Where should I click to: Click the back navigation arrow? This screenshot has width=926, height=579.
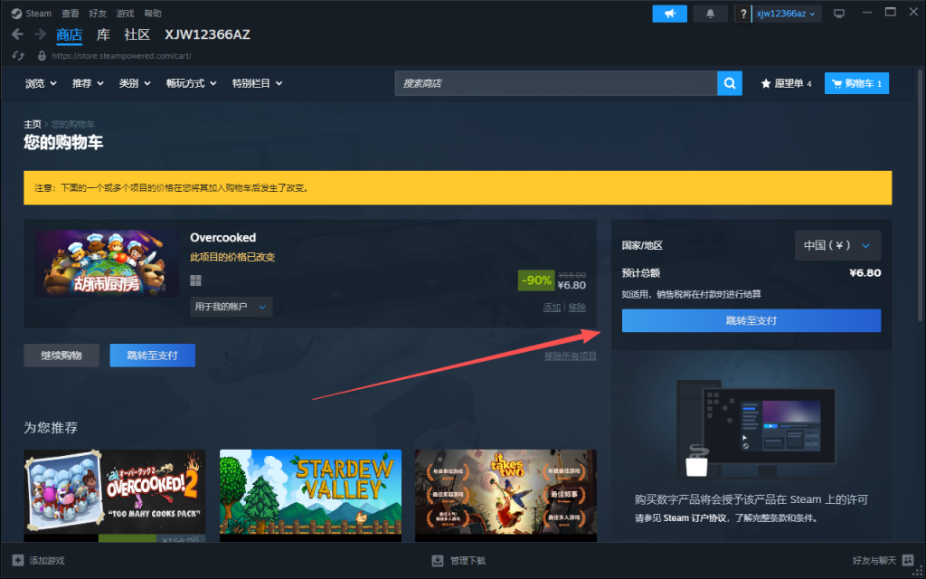click(x=17, y=34)
